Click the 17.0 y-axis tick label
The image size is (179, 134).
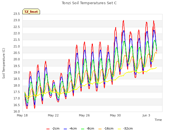17,99
